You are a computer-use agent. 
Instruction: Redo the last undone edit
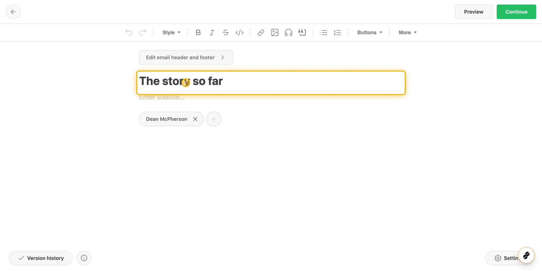[x=143, y=33]
